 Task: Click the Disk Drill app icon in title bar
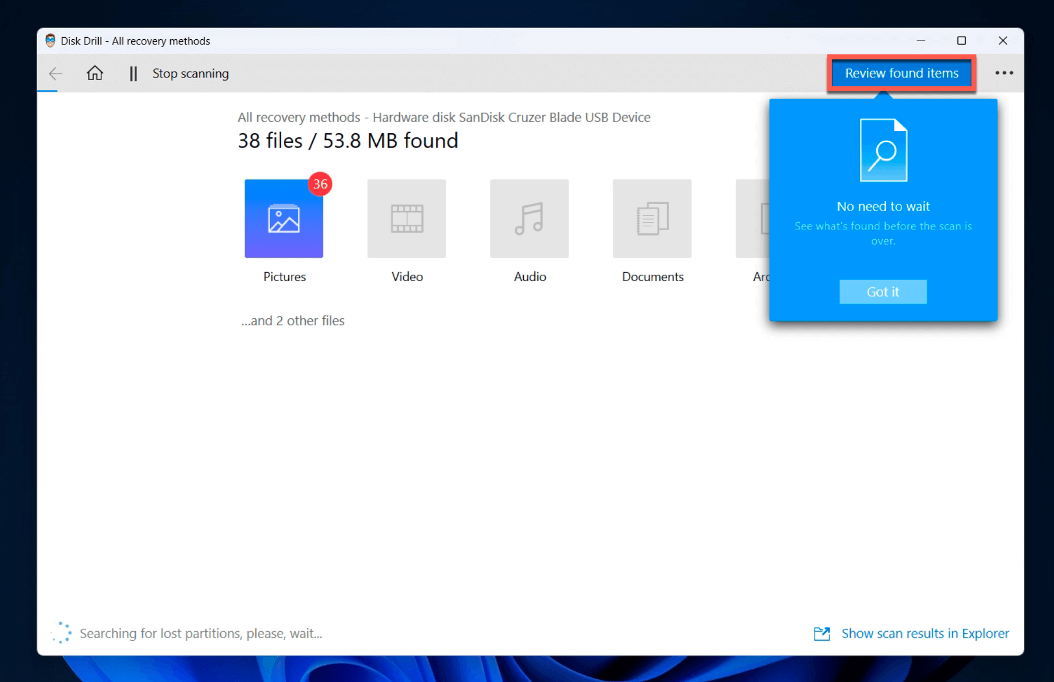(50, 41)
